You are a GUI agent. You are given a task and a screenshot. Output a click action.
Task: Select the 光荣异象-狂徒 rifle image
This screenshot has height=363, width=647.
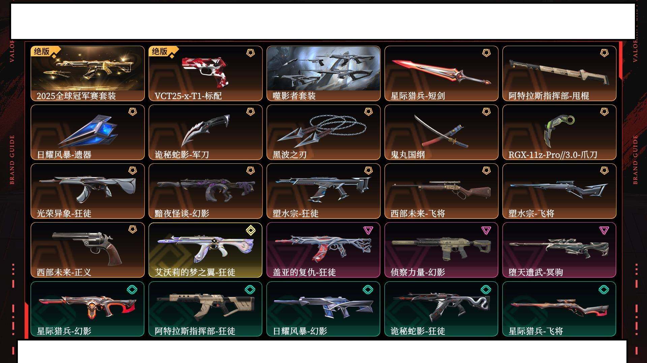coord(87,188)
